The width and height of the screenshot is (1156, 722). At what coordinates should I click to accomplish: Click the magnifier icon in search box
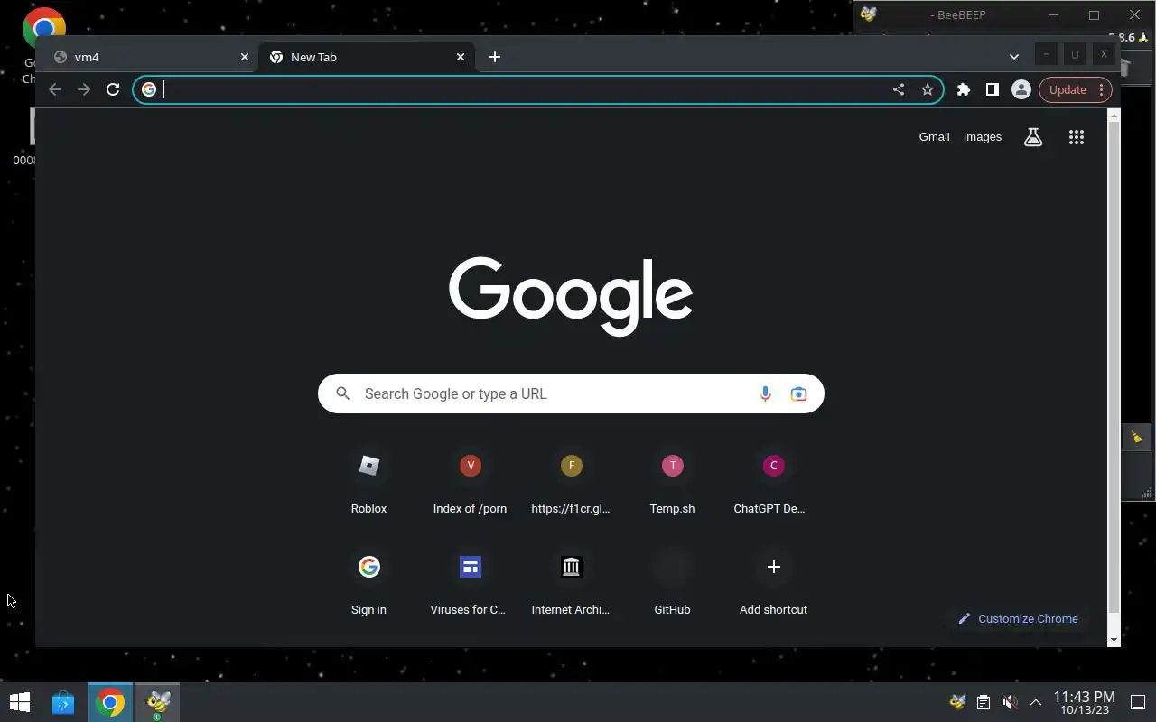click(342, 393)
